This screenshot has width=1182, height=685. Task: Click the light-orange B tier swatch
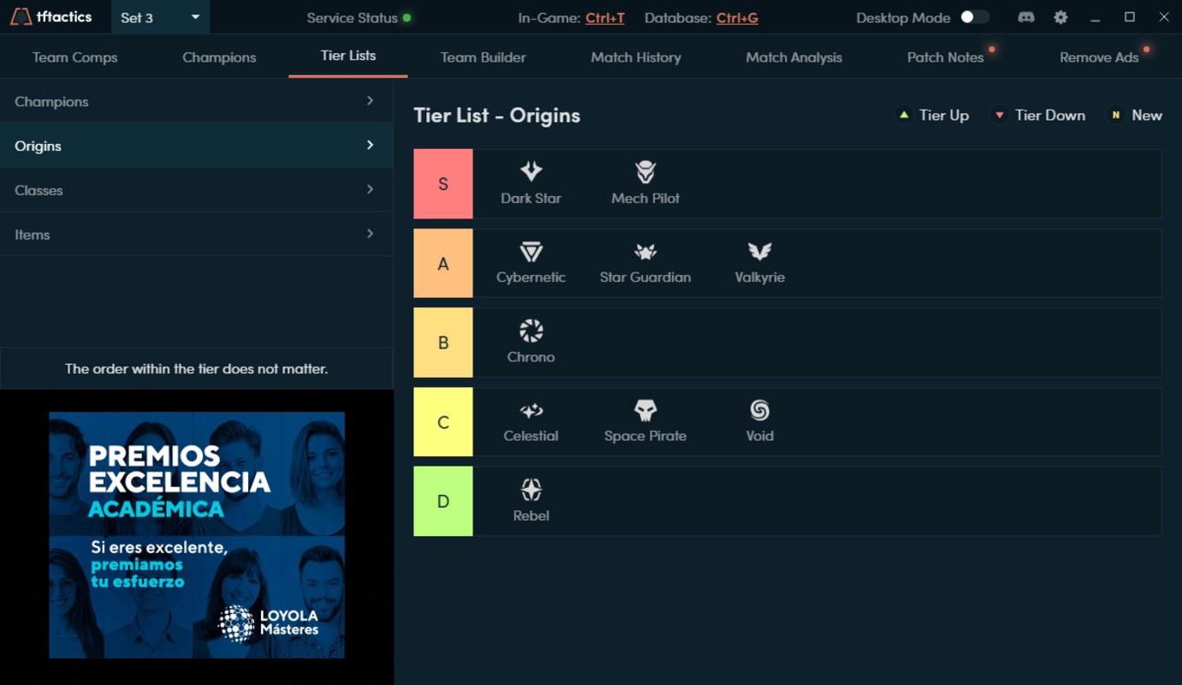point(443,342)
